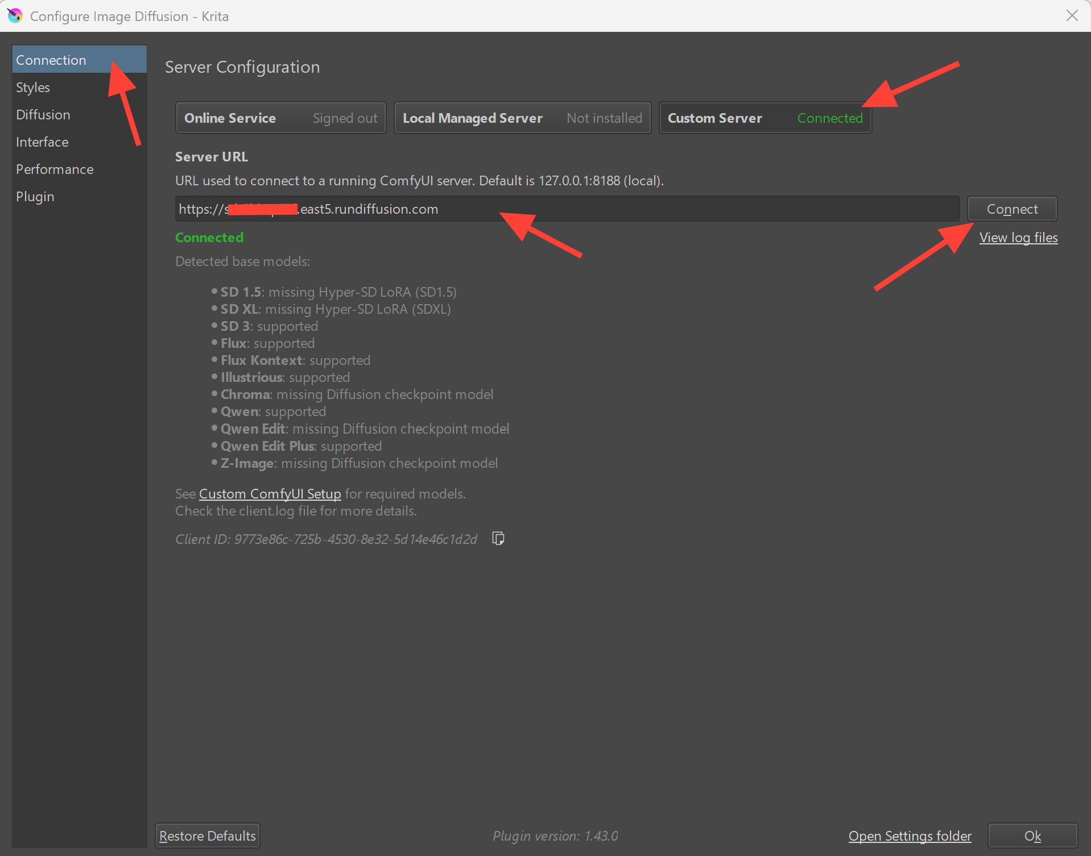Select the Connection settings page
1091x856 pixels.
coord(51,59)
